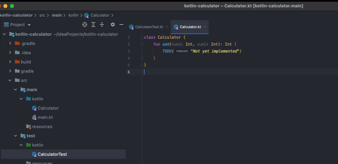This screenshot has height=164, width=338.
Task: Click the gradle folder icon
Action: tap(17, 71)
